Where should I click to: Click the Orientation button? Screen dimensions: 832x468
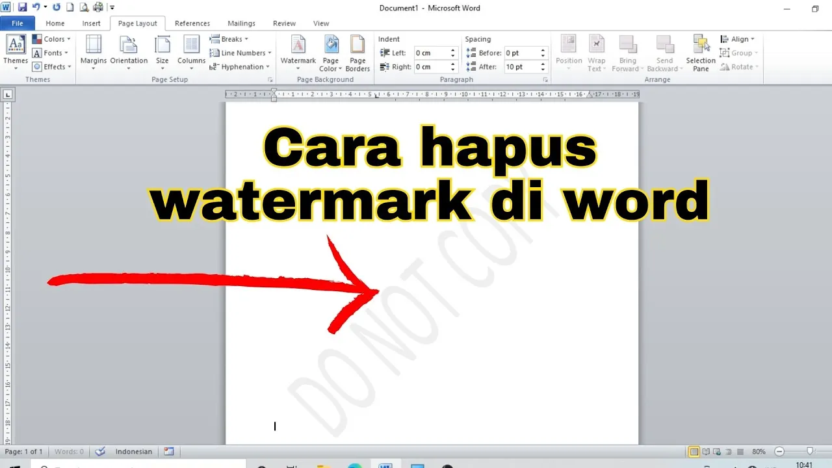129,53
